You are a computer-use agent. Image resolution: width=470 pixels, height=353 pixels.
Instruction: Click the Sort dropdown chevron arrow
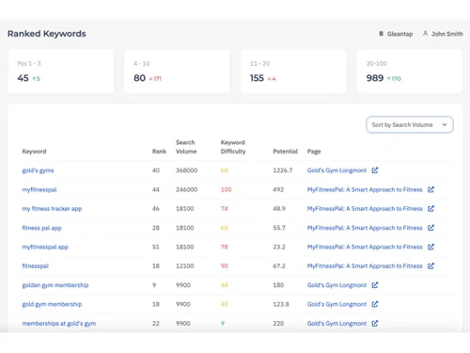[445, 125]
